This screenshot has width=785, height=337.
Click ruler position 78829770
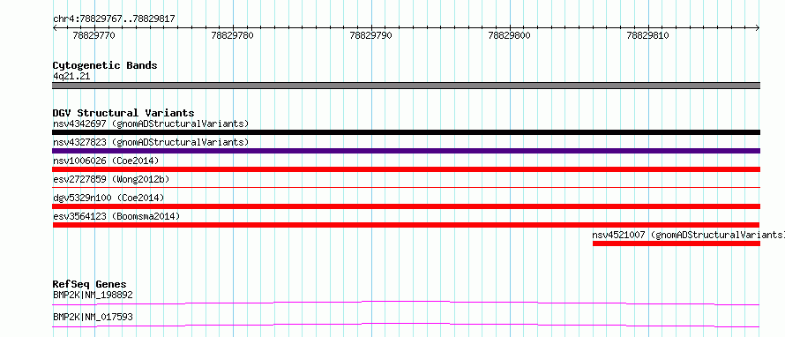[x=94, y=35]
